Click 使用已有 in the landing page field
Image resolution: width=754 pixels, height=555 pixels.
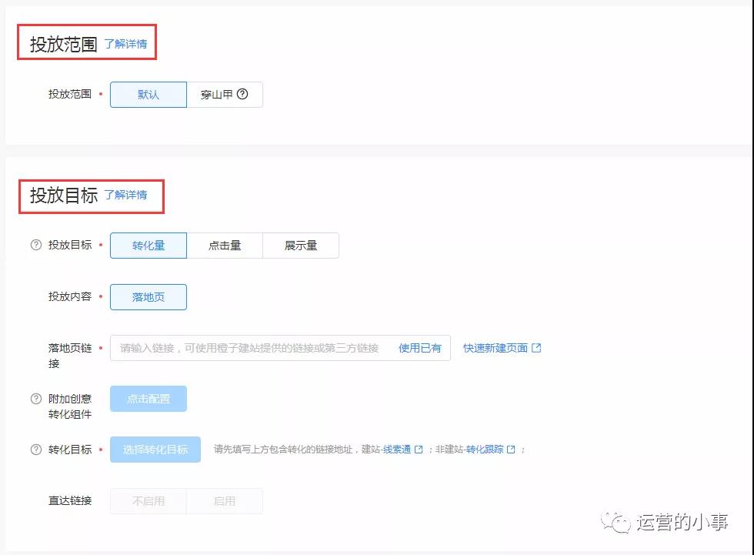click(x=419, y=348)
